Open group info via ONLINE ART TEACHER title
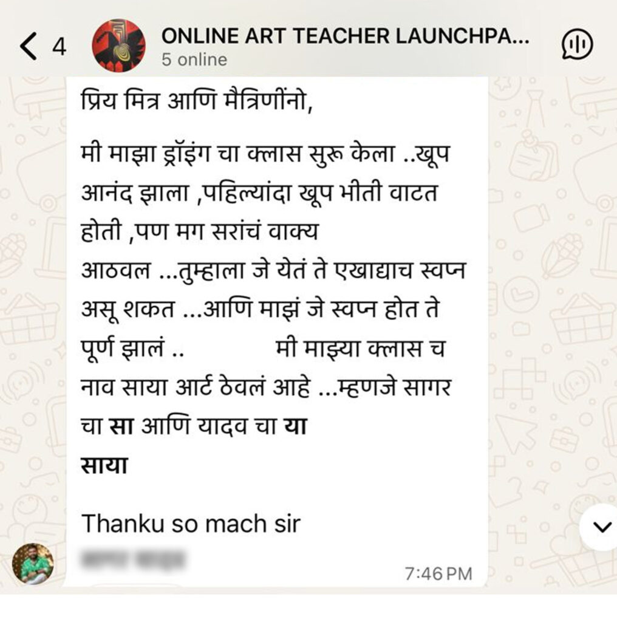 (x=345, y=36)
